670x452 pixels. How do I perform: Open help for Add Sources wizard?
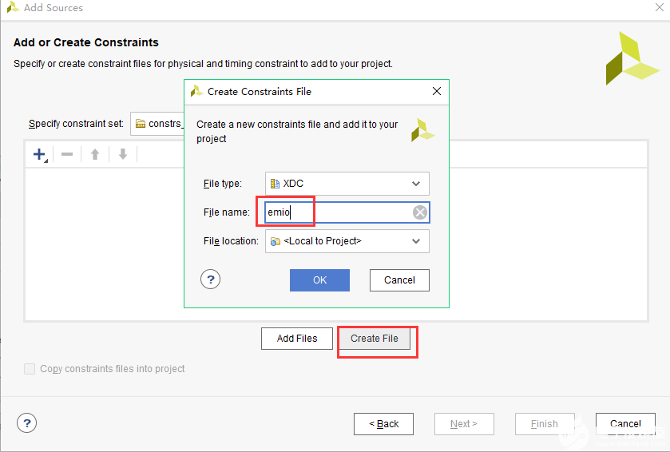coord(27,423)
